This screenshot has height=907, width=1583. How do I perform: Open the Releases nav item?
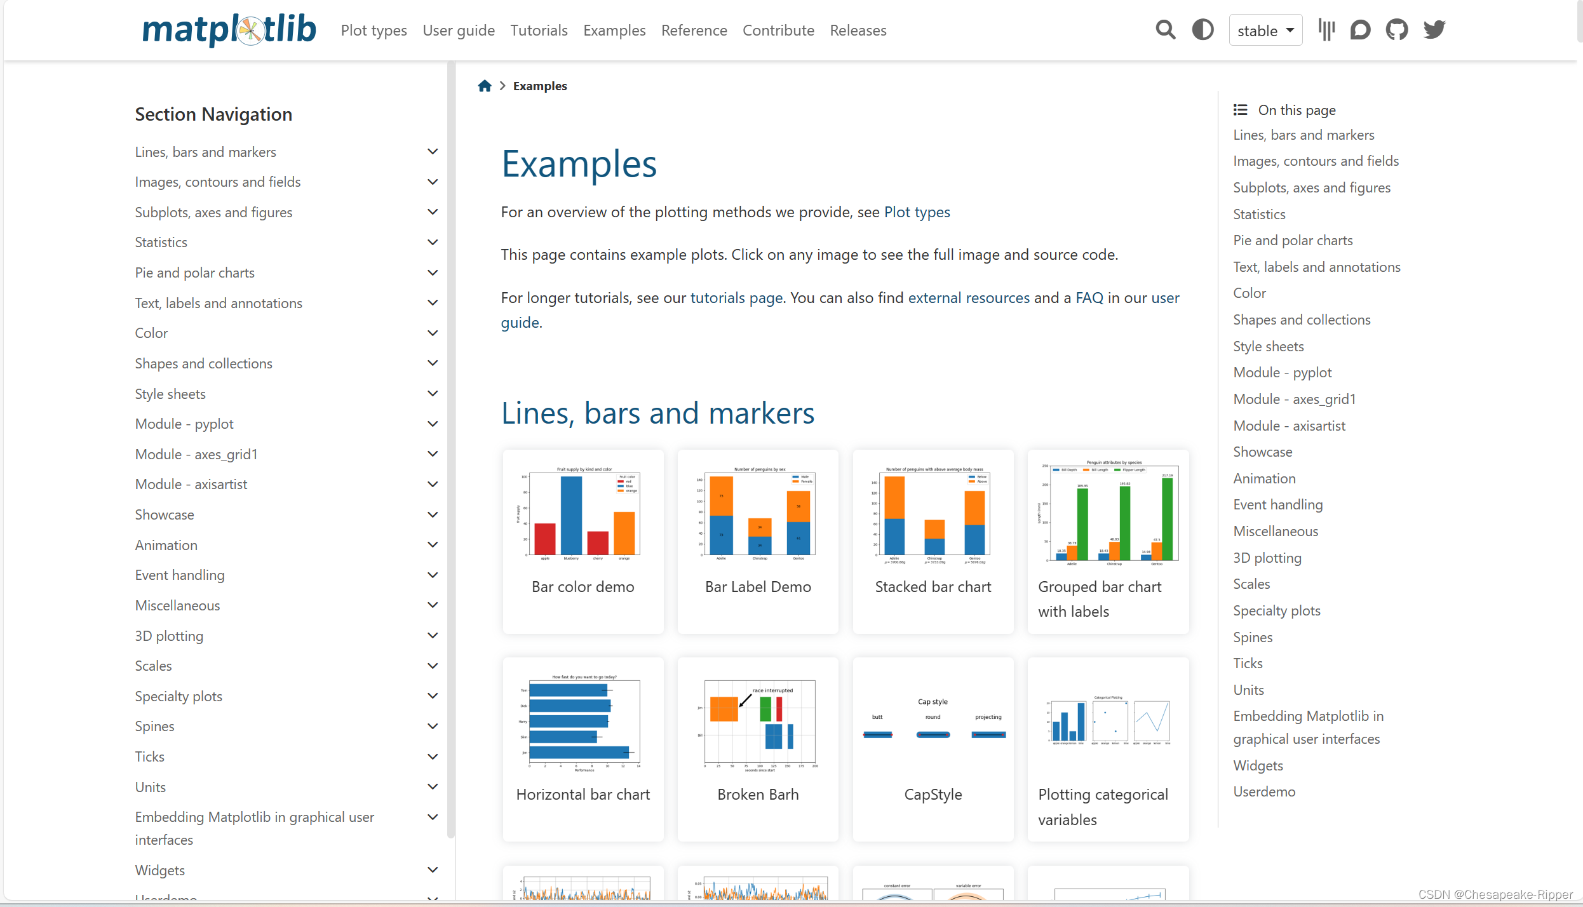click(858, 30)
